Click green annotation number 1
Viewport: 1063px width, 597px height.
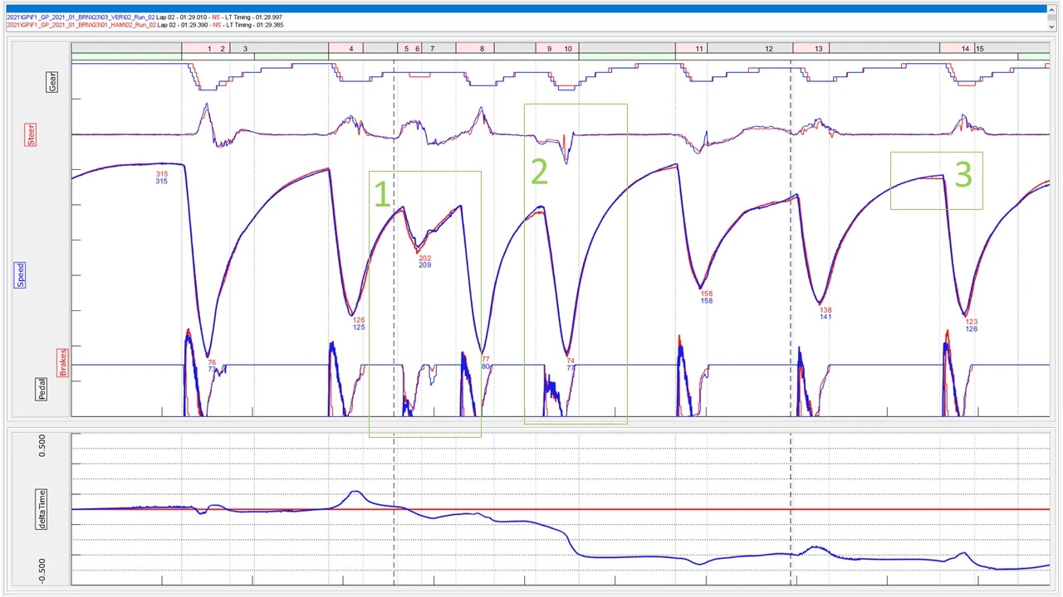tap(381, 195)
